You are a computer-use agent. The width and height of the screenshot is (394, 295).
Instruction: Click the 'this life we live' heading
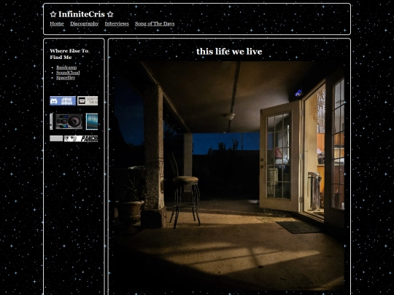coord(229,52)
